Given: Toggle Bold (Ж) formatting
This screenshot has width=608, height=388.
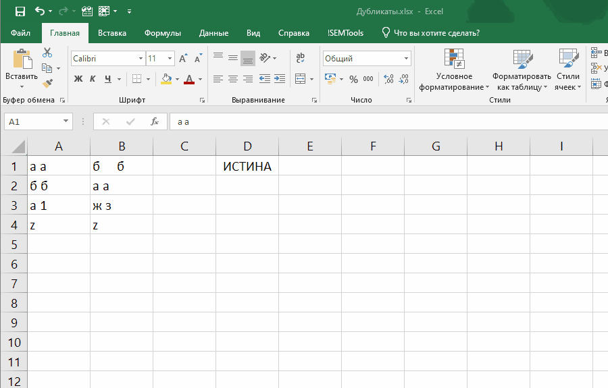Looking at the screenshot, I should (78, 79).
